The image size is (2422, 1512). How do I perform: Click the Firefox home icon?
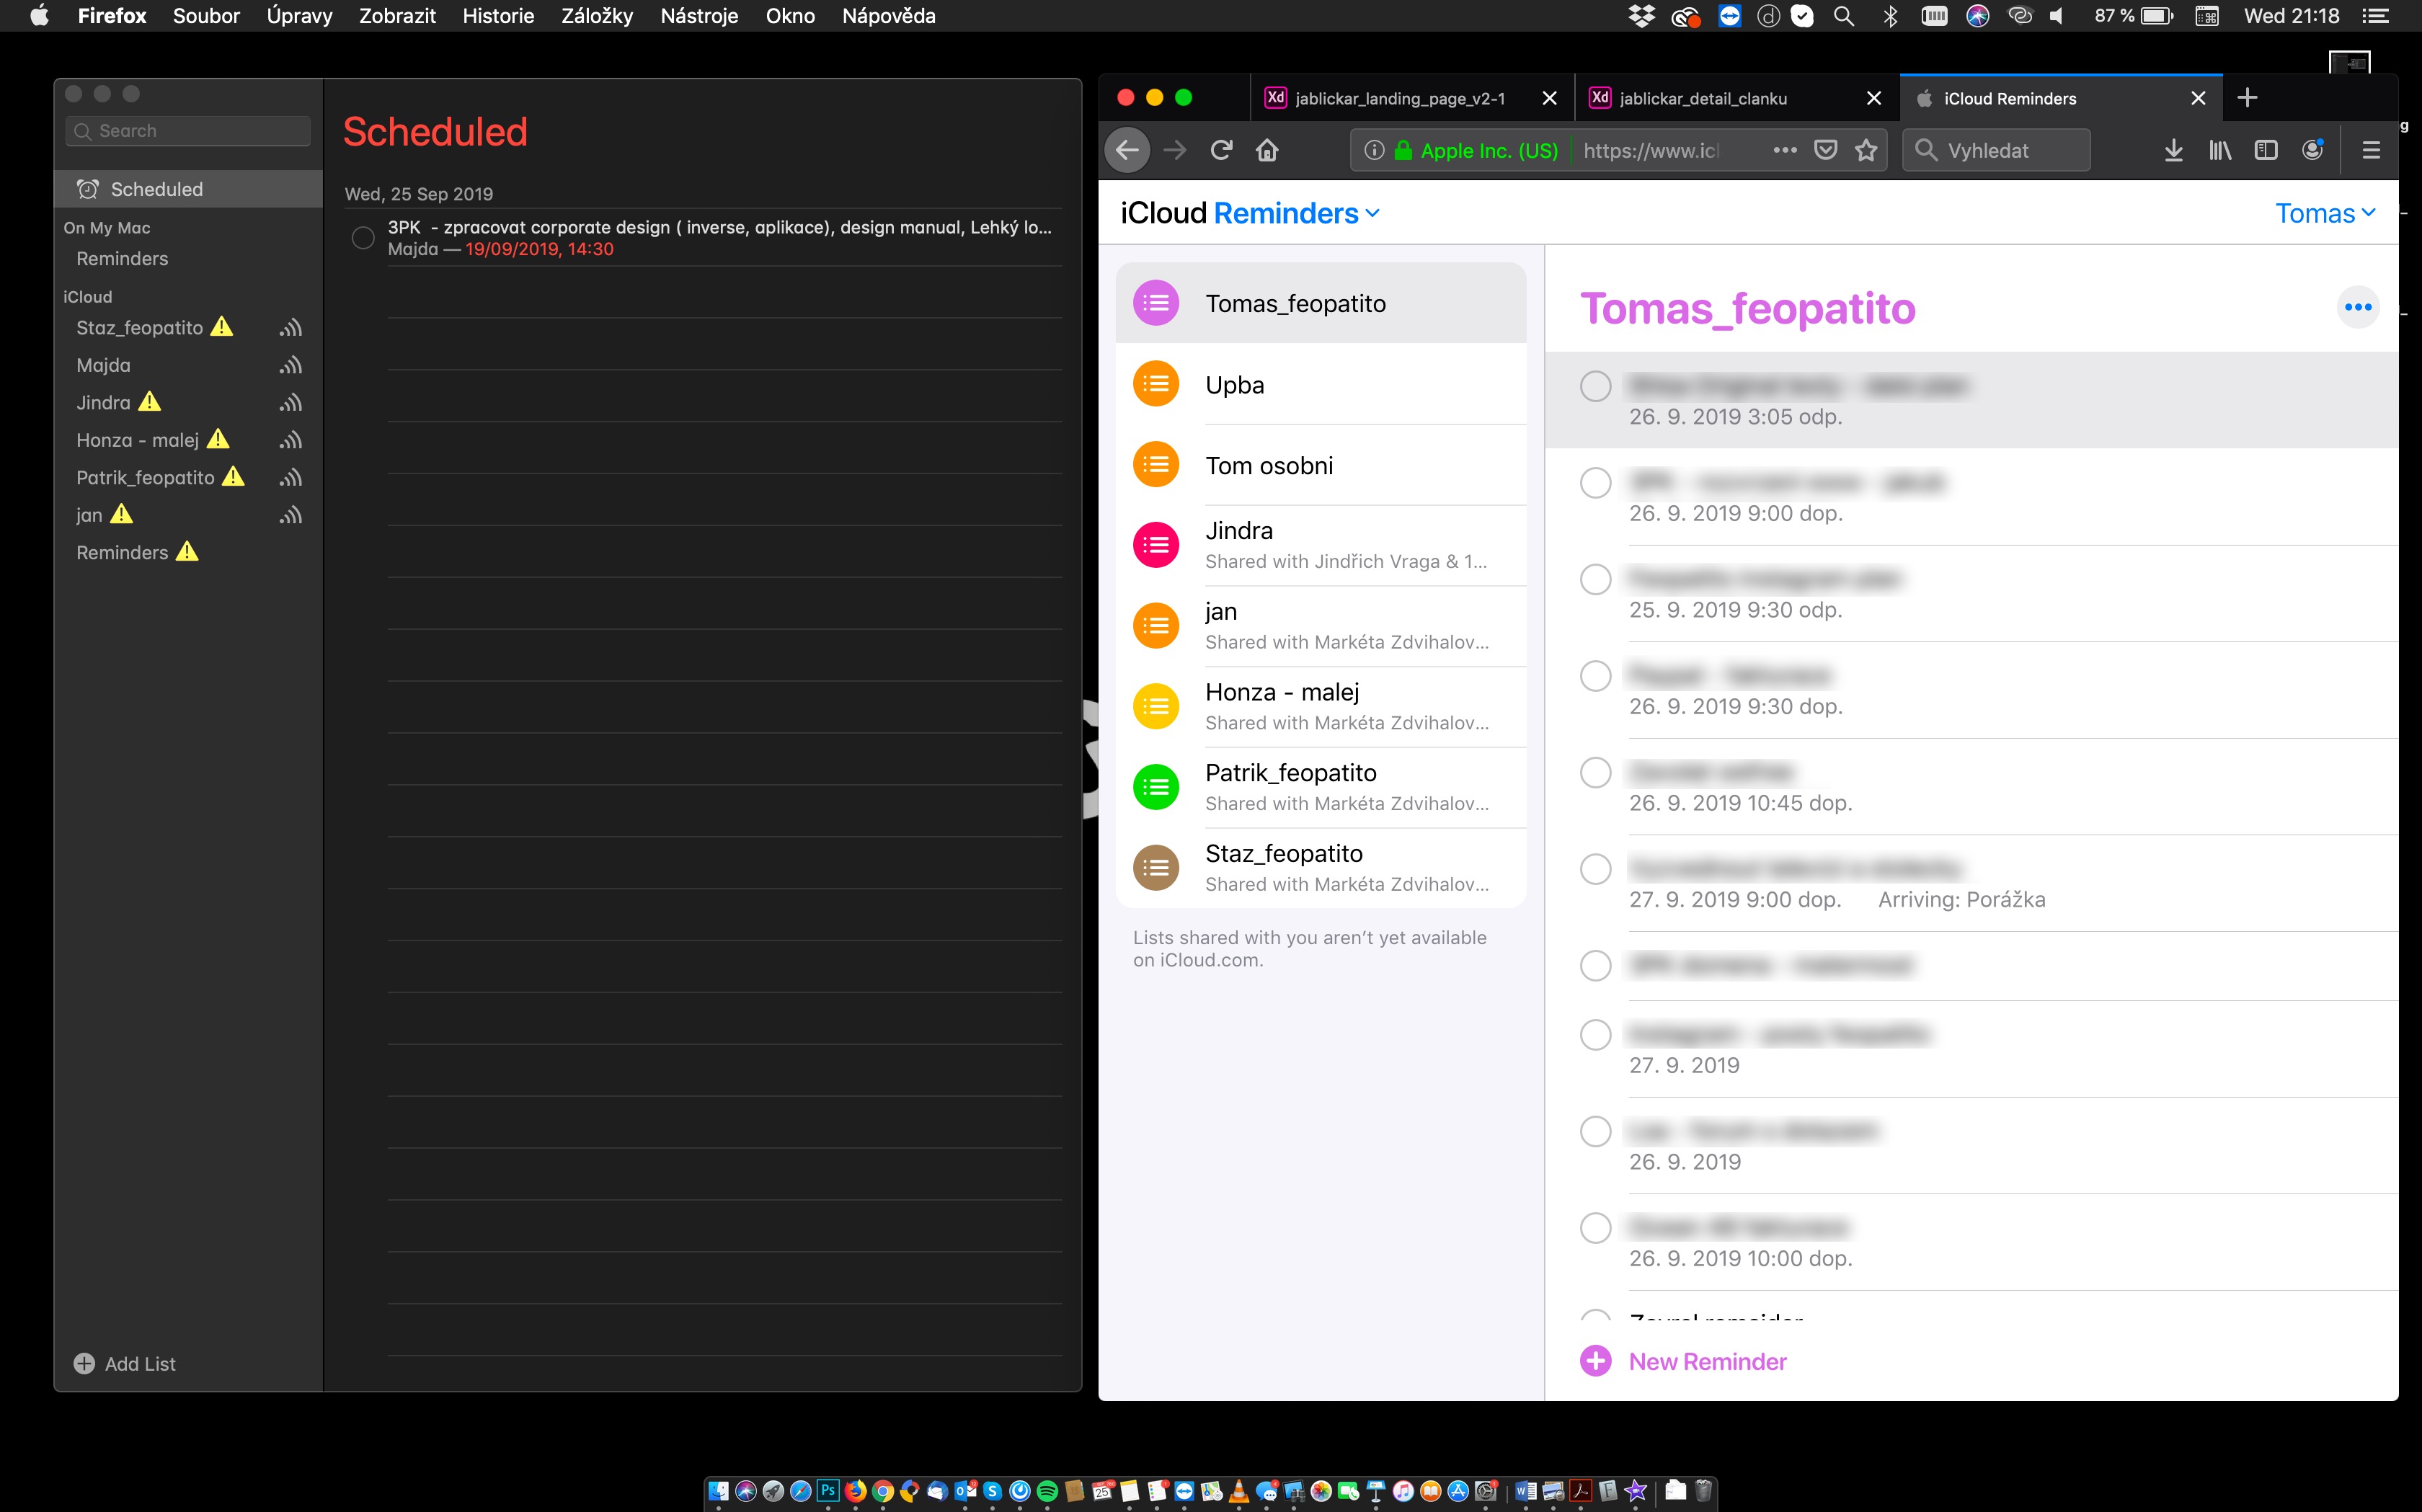1267,150
